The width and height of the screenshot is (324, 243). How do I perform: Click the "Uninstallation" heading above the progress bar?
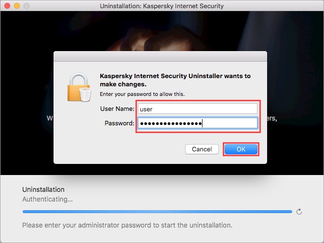tap(43, 189)
